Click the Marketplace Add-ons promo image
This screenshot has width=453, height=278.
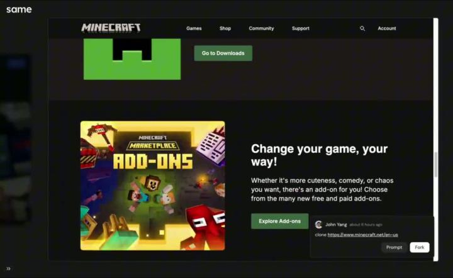pos(152,186)
